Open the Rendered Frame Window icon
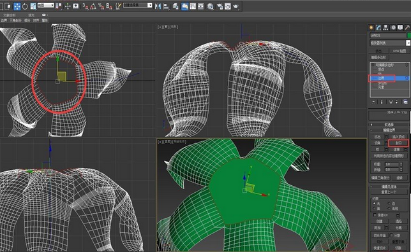411x252 pixels. pos(227,6)
